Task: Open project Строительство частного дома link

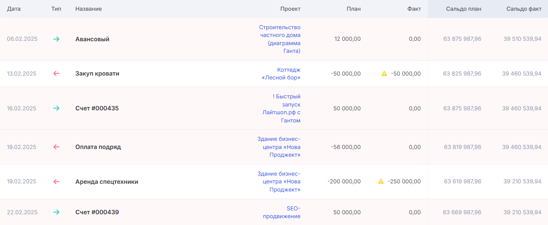Action: 280,39
